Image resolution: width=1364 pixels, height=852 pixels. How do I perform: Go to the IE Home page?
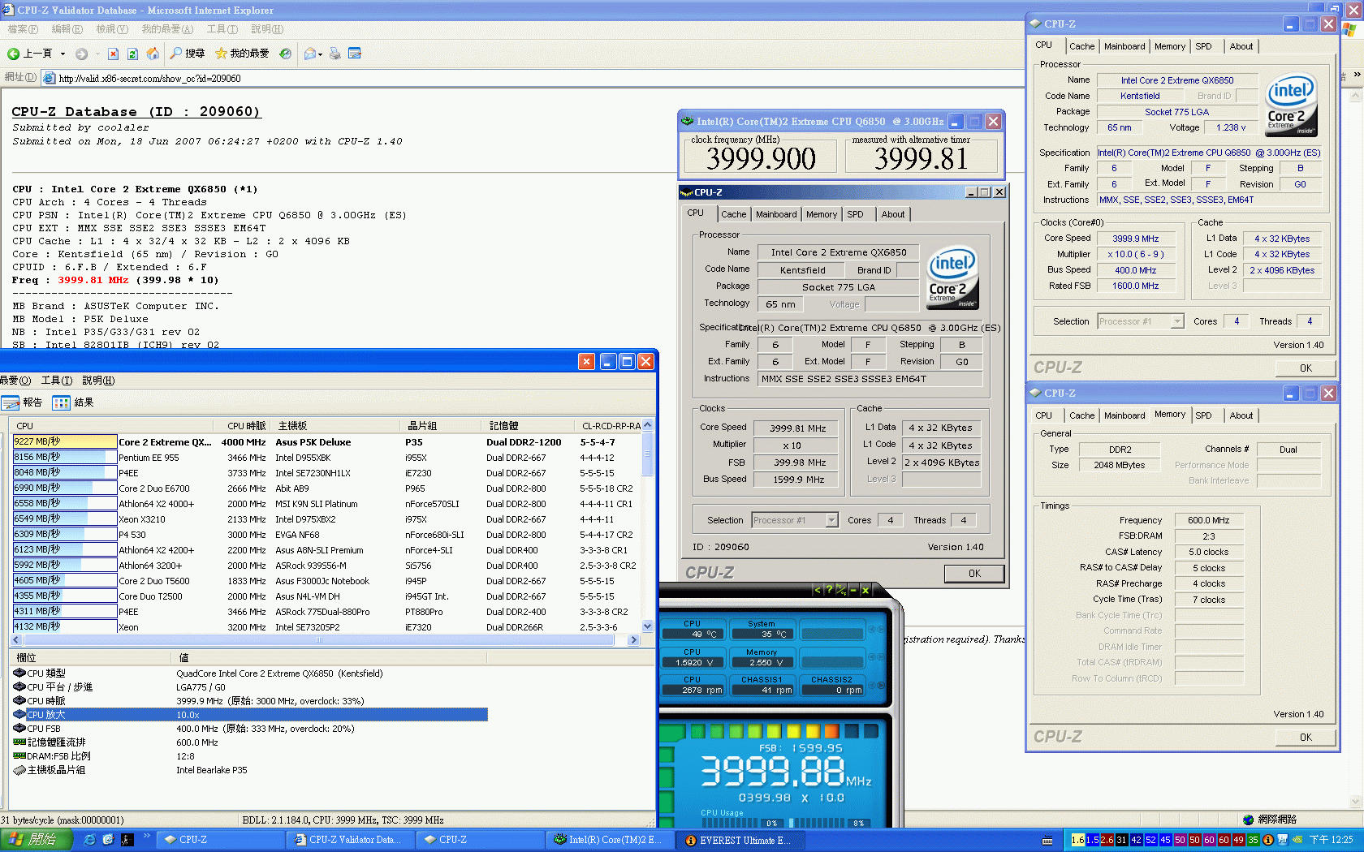(x=153, y=54)
